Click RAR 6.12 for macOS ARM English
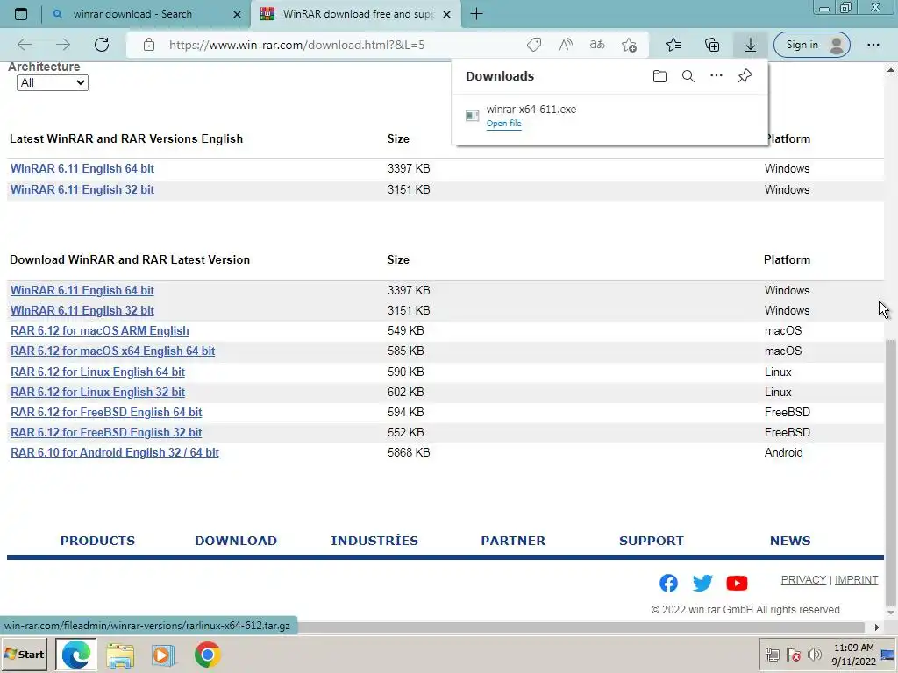The width and height of the screenshot is (898, 673). point(100,330)
